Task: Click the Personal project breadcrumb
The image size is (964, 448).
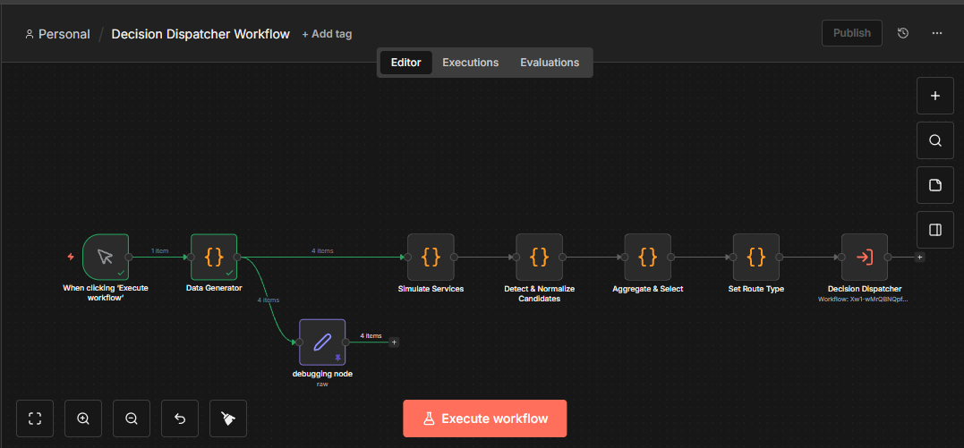Action: coord(58,34)
